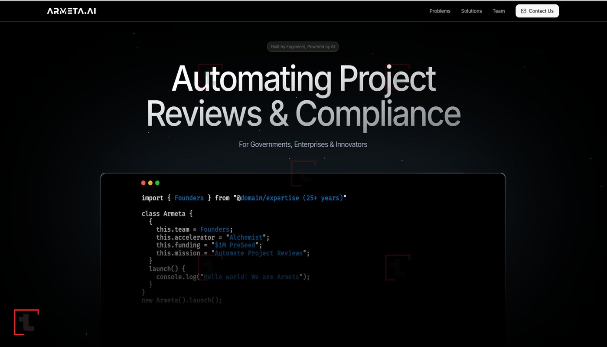Click the green dot in the code window
This screenshot has width=607, height=347.
pyautogui.click(x=157, y=183)
